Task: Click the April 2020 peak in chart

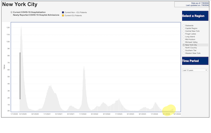Action: click(x=21, y=27)
